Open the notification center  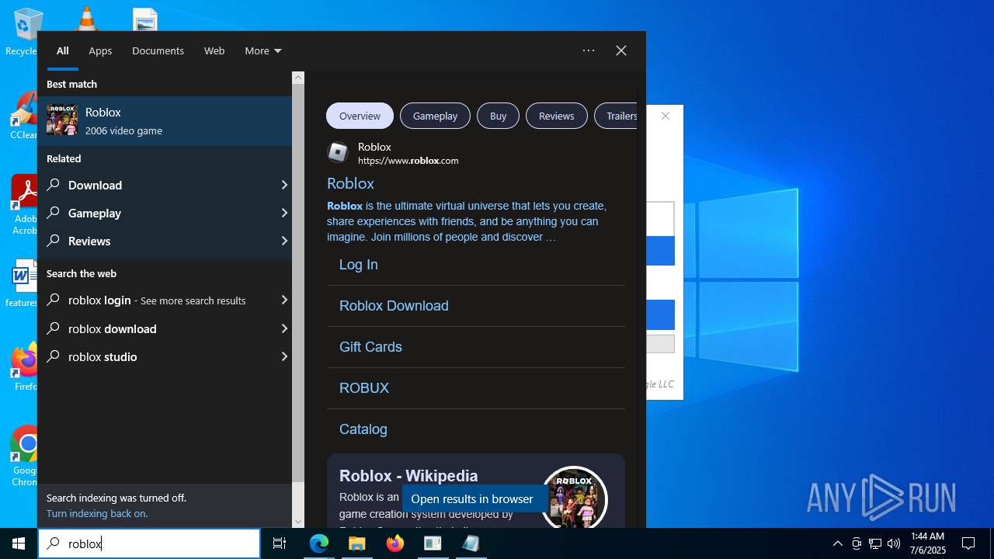(968, 543)
